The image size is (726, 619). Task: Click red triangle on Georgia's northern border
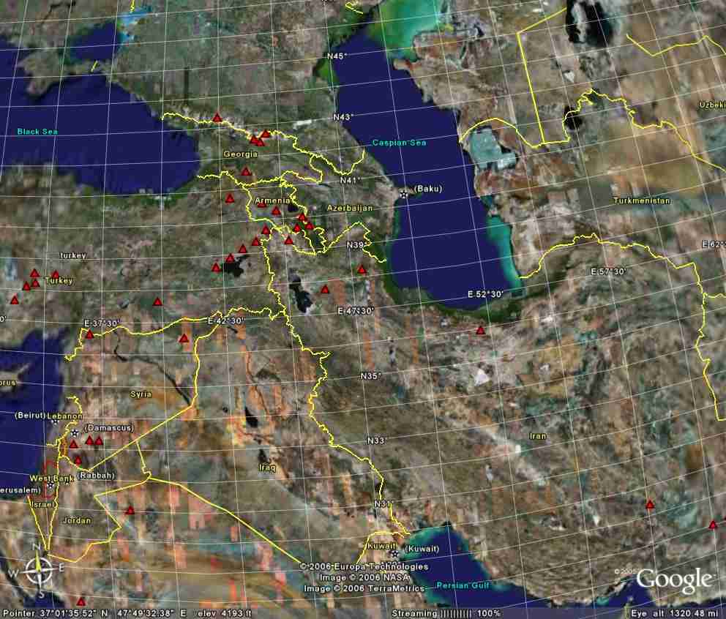217,117
